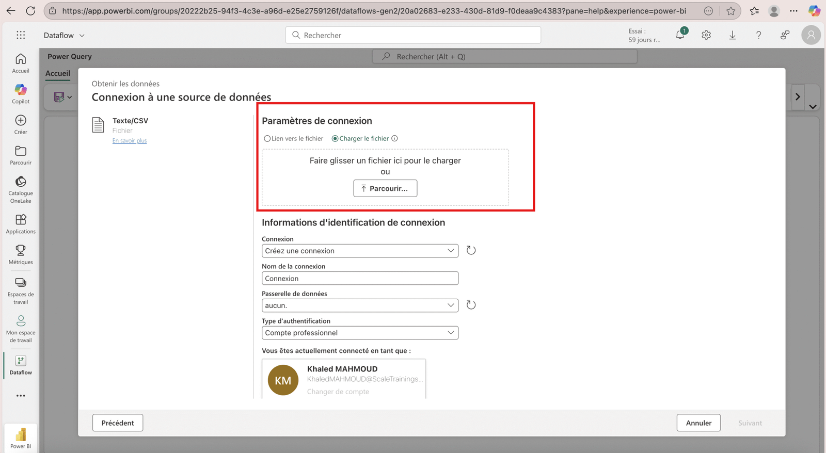The height and width of the screenshot is (453, 826).
Task: Click the Parcourir... upload button
Action: pyautogui.click(x=385, y=188)
